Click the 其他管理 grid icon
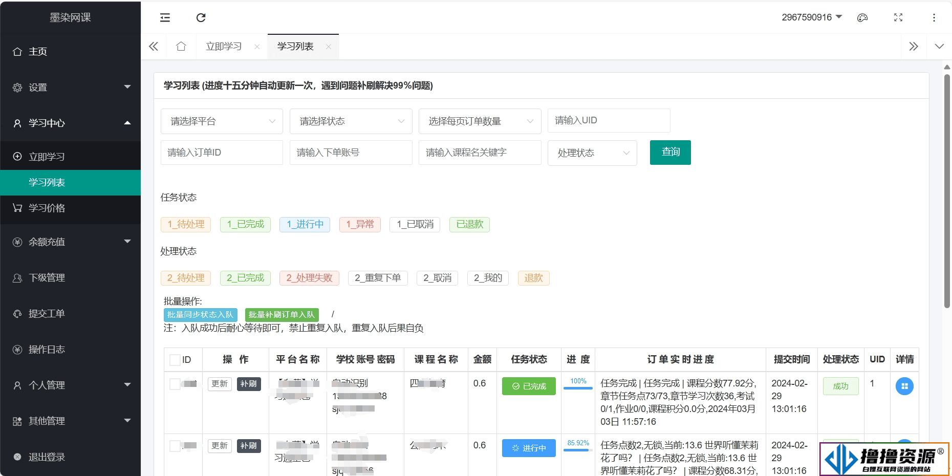This screenshot has height=476, width=952. [x=17, y=421]
